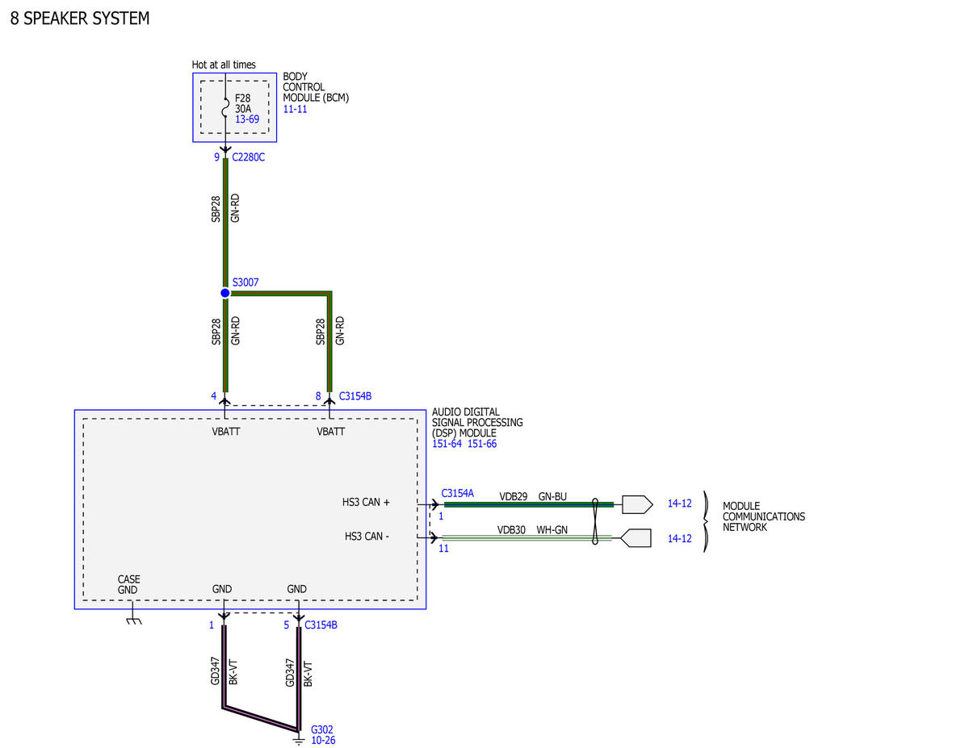This screenshot has height=748, width=969.
Task: Click connector label C3154A
Action: pos(458,492)
